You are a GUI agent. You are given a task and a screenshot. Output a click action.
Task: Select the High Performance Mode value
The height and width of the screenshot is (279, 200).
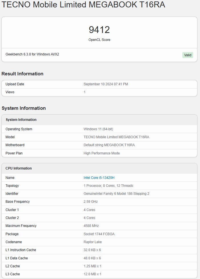point(102,153)
